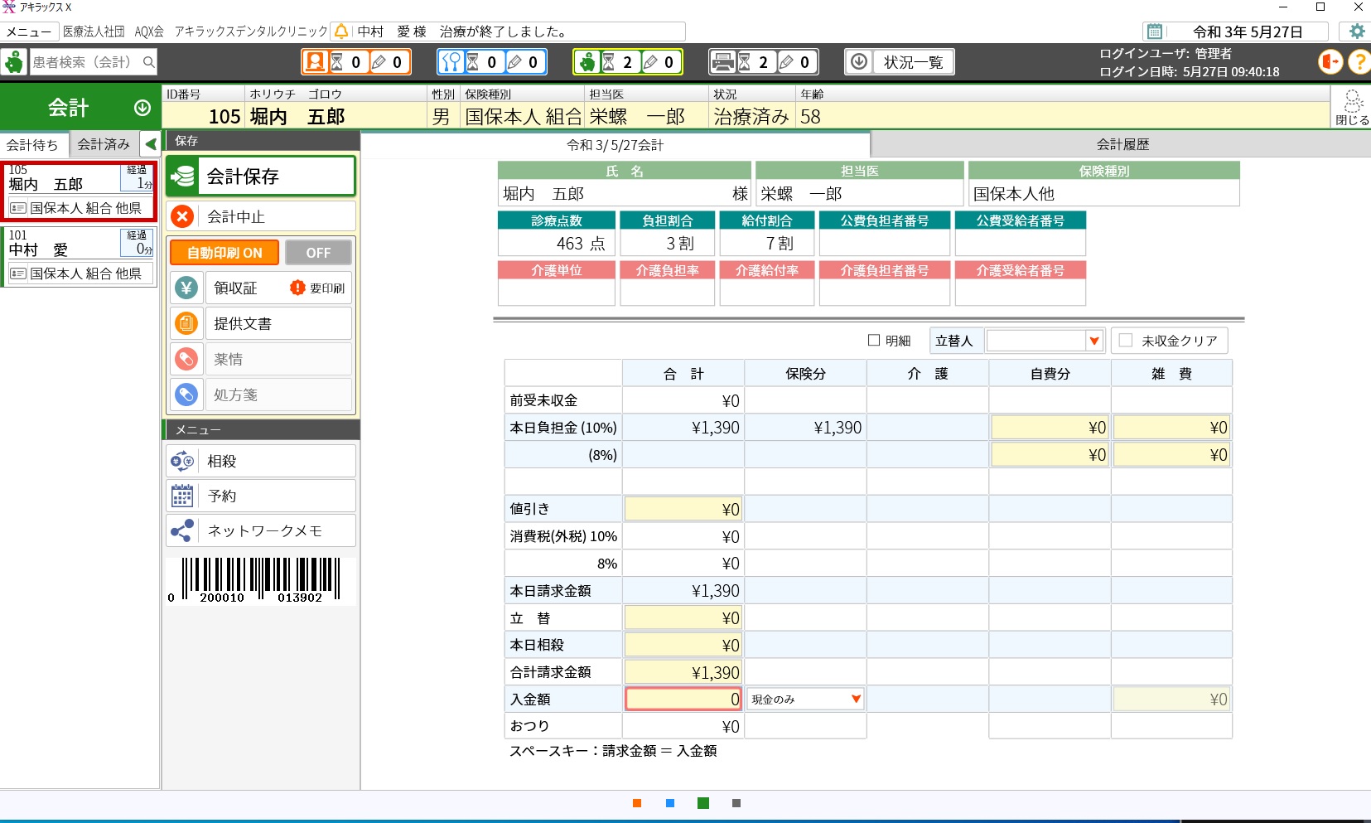Image resolution: width=1371 pixels, height=823 pixels.
Task: Click the 要印刷 warning badge
Action: [x=317, y=288]
